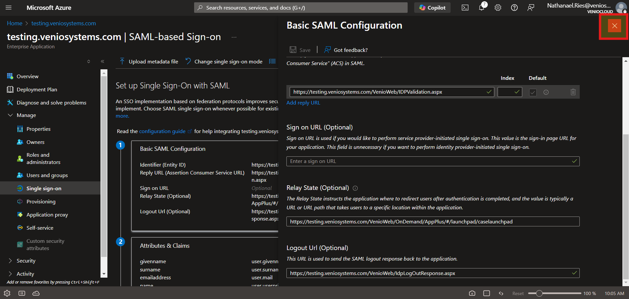Open the ellipsis next to page title

tap(234, 37)
